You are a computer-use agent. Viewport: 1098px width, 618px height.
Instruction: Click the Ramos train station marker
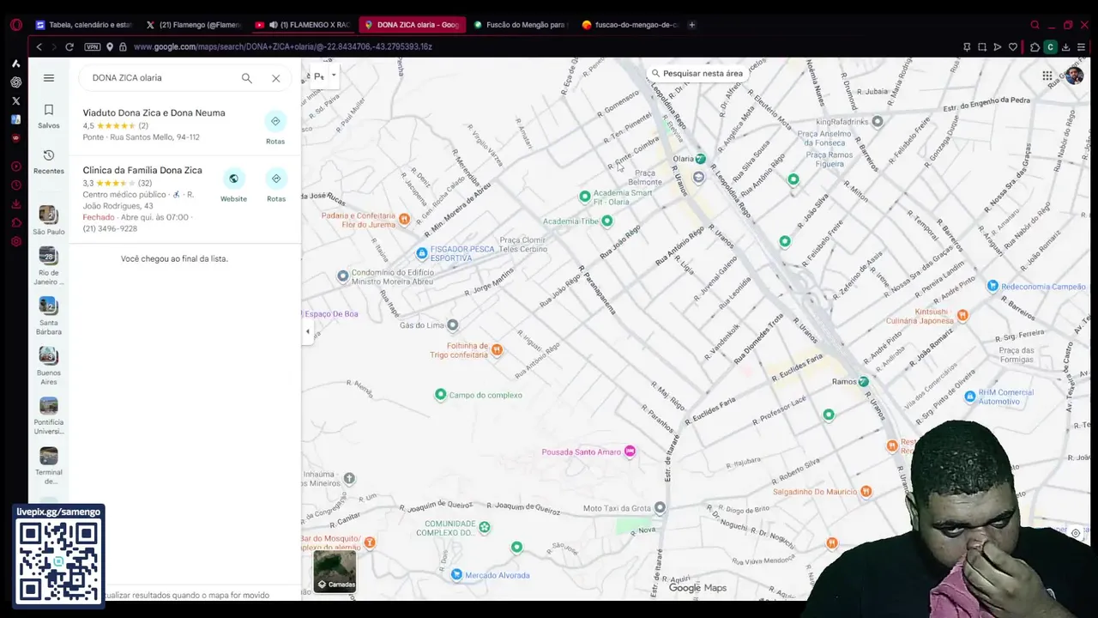click(864, 381)
